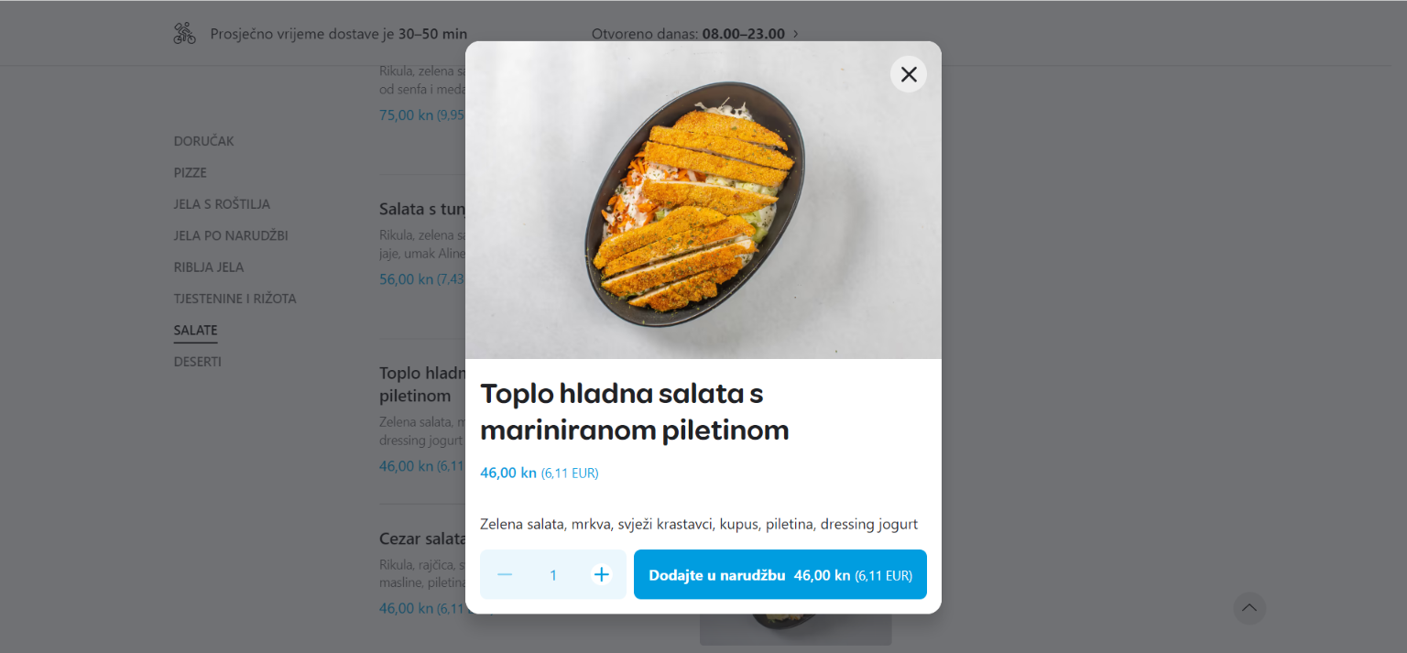
Task: Click the quantity value field
Action: pos(553,574)
